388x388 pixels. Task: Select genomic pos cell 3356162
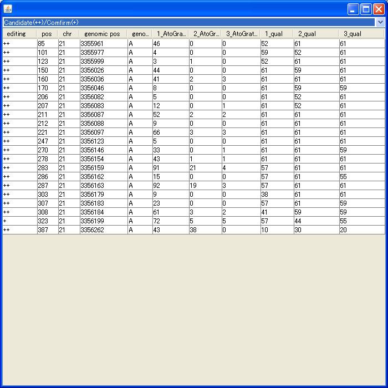tap(104, 177)
